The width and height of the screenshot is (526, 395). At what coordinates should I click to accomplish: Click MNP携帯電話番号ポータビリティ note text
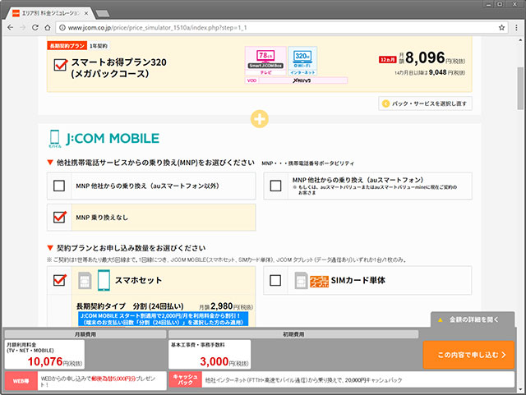[307, 163]
